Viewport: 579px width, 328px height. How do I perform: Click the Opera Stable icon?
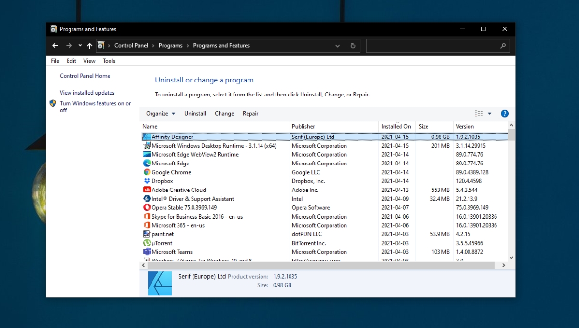pyautogui.click(x=147, y=208)
